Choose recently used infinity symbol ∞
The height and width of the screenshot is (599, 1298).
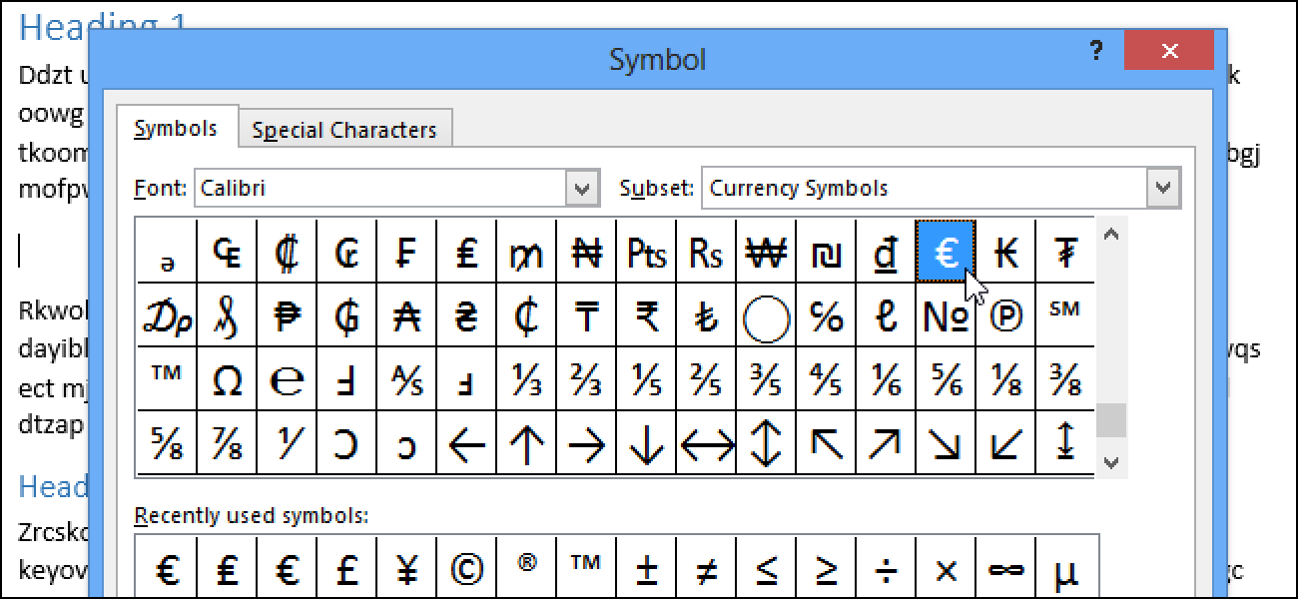[x=1005, y=568]
